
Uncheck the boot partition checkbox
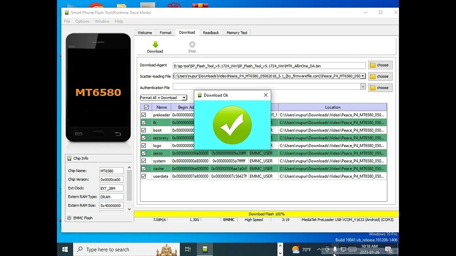tap(144, 130)
